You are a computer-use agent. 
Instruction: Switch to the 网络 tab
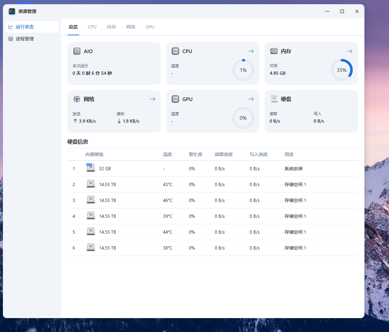(131, 27)
